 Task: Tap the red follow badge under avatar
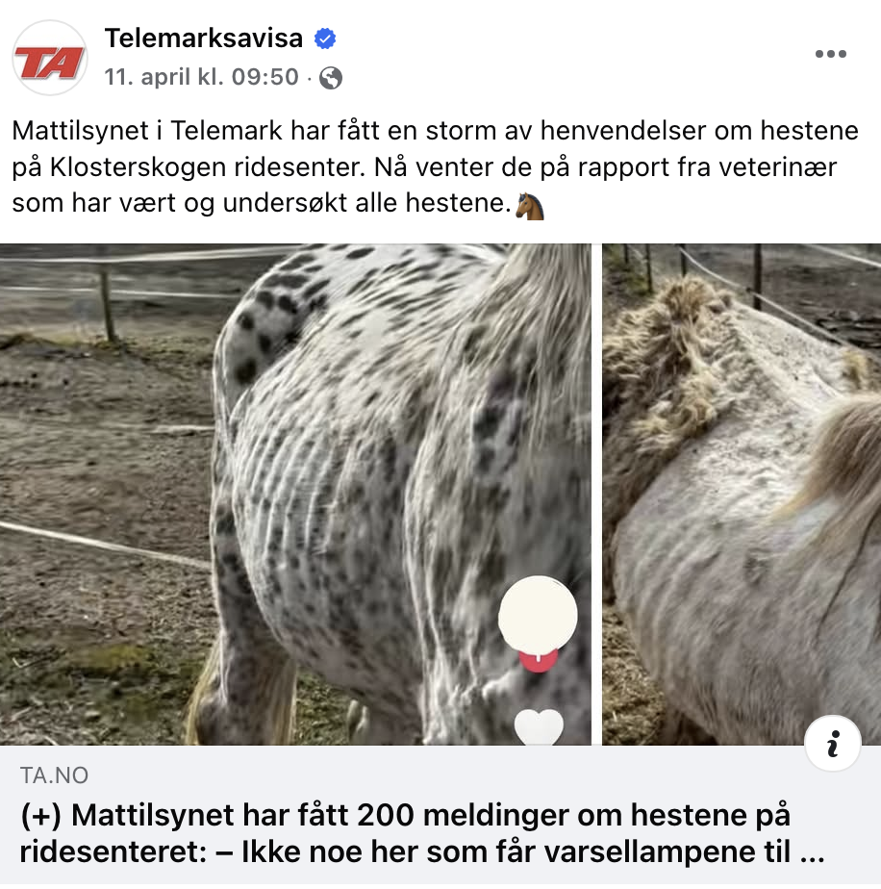pyautogui.click(x=538, y=660)
